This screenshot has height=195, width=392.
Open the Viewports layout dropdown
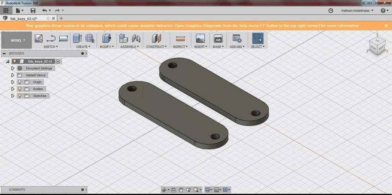pos(227,190)
